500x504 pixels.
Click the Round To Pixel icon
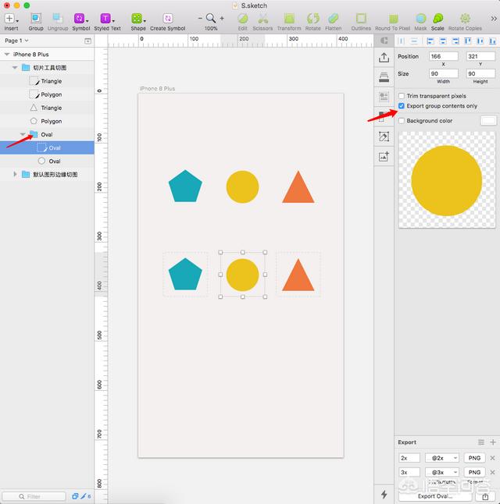coord(392,18)
